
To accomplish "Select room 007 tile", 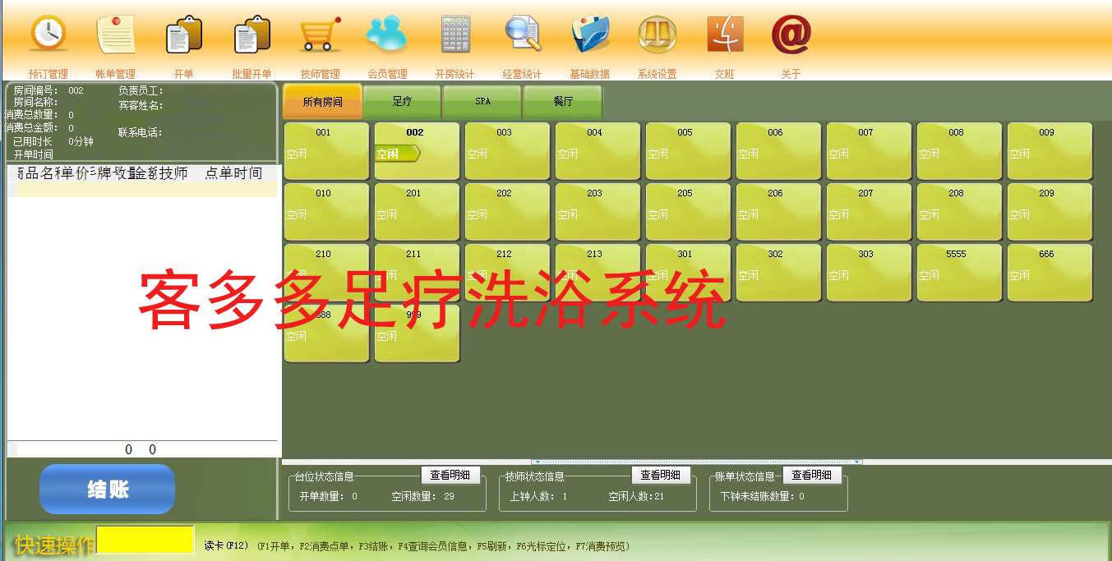I will click(x=869, y=151).
